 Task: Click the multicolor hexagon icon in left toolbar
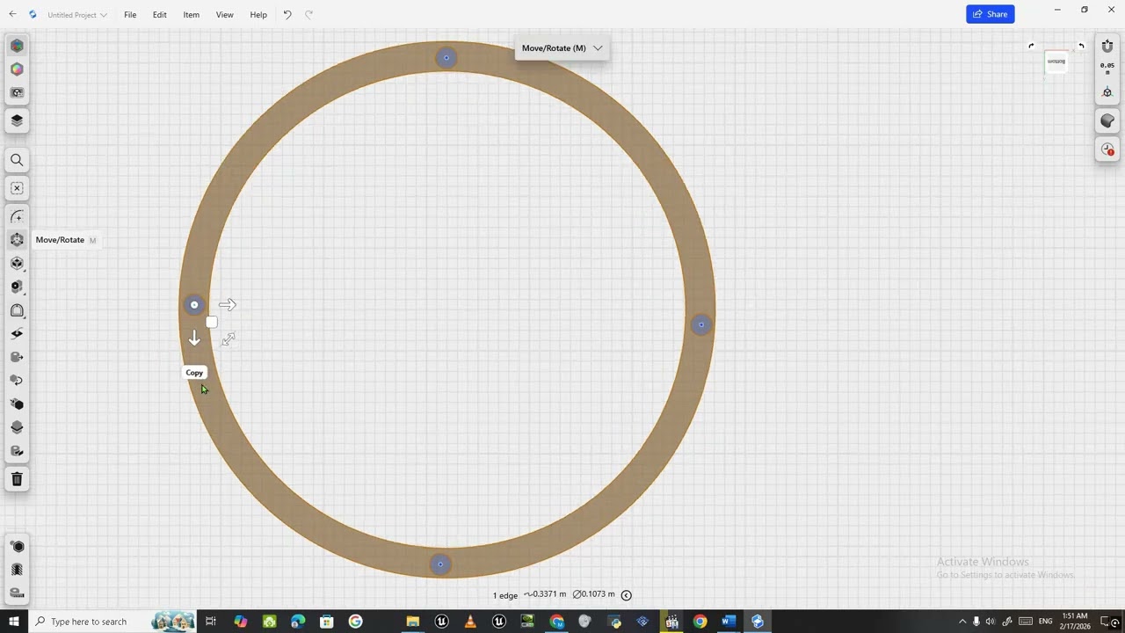tap(17, 69)
